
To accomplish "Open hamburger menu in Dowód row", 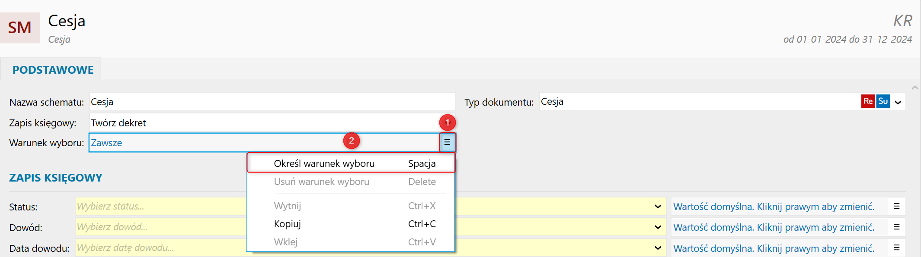I will [896, 227].
